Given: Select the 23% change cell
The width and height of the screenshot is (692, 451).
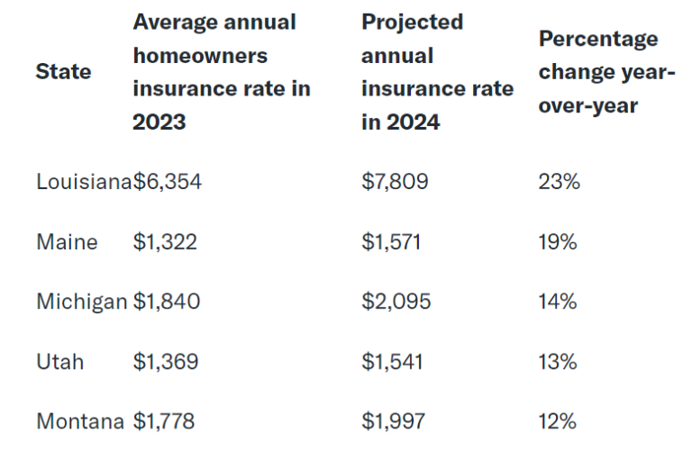Looking at the screenshot, I should pyautogui.click(x=560, y=182).
